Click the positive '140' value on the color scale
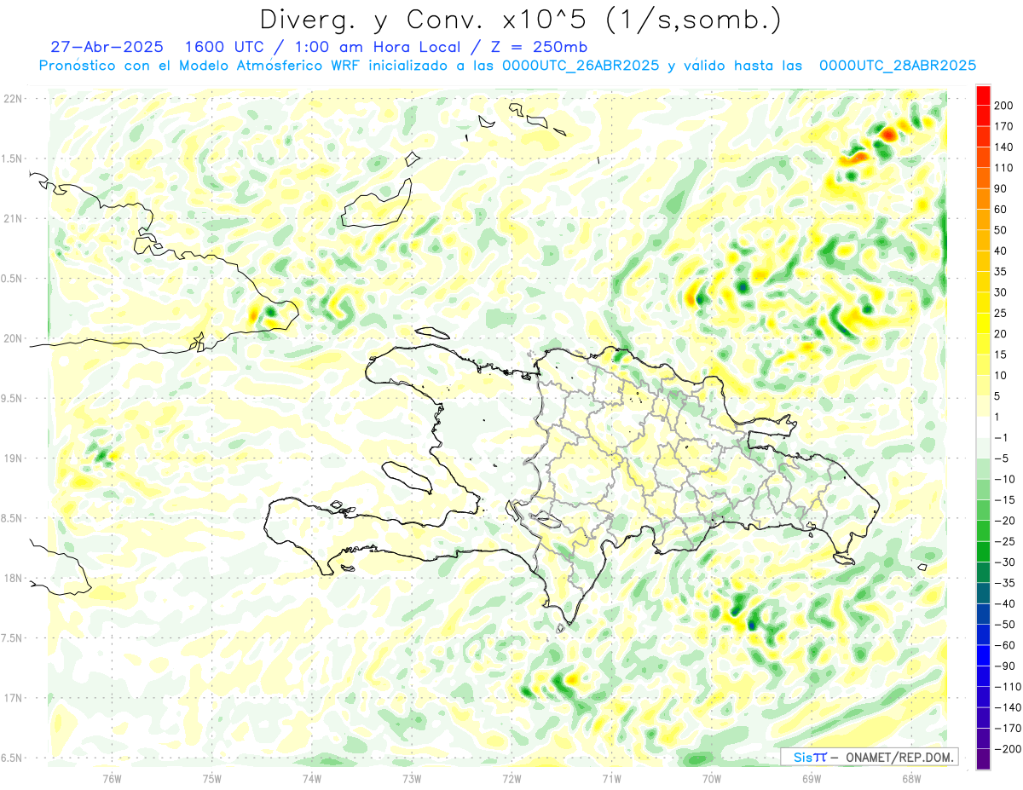This screenshot has width=1023, height=790. [1004, 147]
